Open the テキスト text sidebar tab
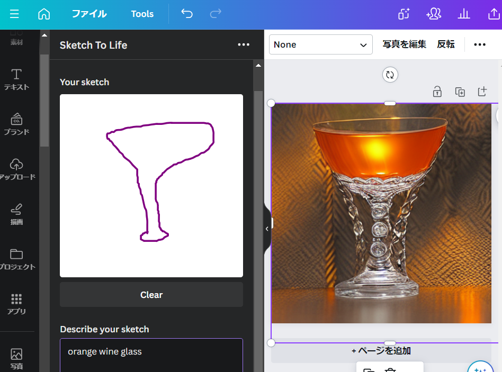Viewport: 502px width, 372px height. [16, 80]
